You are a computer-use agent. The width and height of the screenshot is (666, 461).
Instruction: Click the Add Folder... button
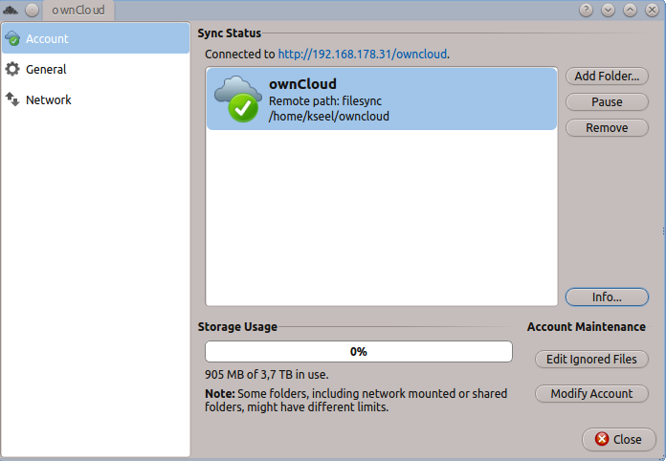(x=607, y=77)
